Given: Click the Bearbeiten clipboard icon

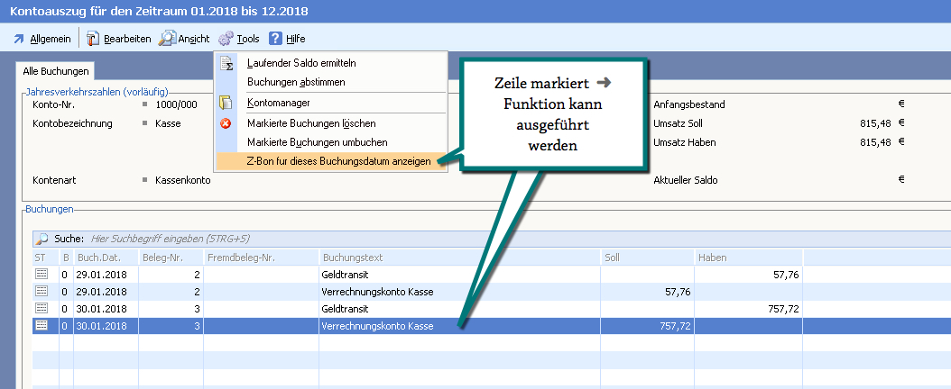Looking at the screenshot, I should click(92, 39).
